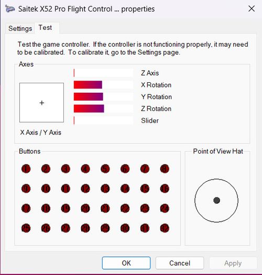The image size is (262, 275).
Task: Switch to the Settings tab
Action: point(20,28)
